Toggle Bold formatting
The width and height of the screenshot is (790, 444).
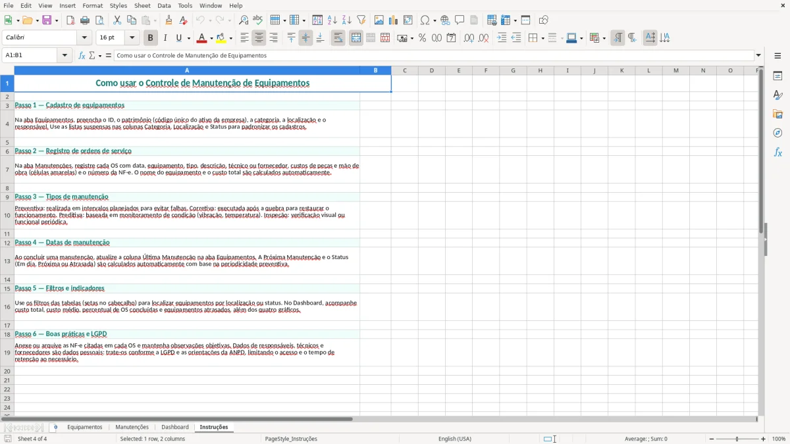point(151,38)
